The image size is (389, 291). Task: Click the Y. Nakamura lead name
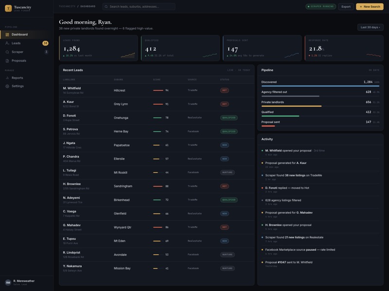pyautogui.click(x=72, y=266)
